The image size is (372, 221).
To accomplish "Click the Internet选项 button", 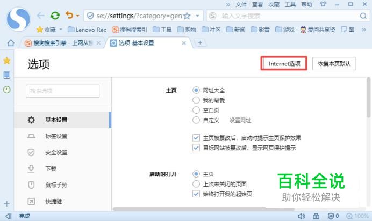I will coord(284,63).
